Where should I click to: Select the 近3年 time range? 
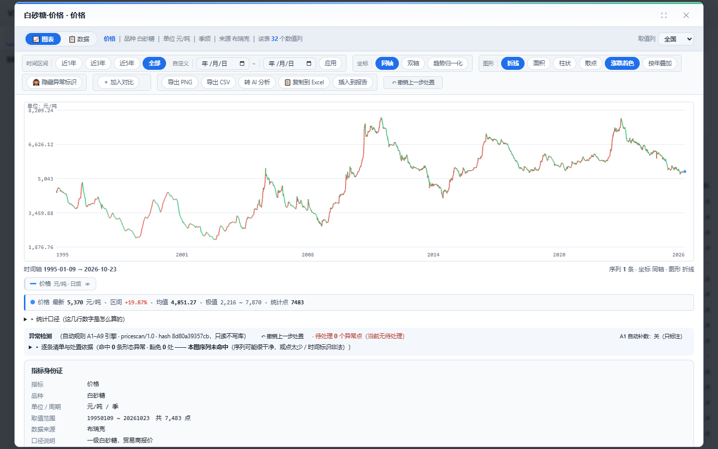click(98, 63)
